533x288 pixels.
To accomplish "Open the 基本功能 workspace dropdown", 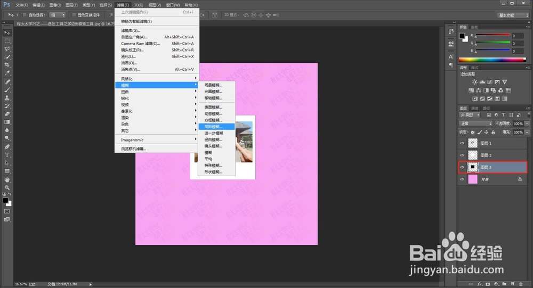I will 513,15.
